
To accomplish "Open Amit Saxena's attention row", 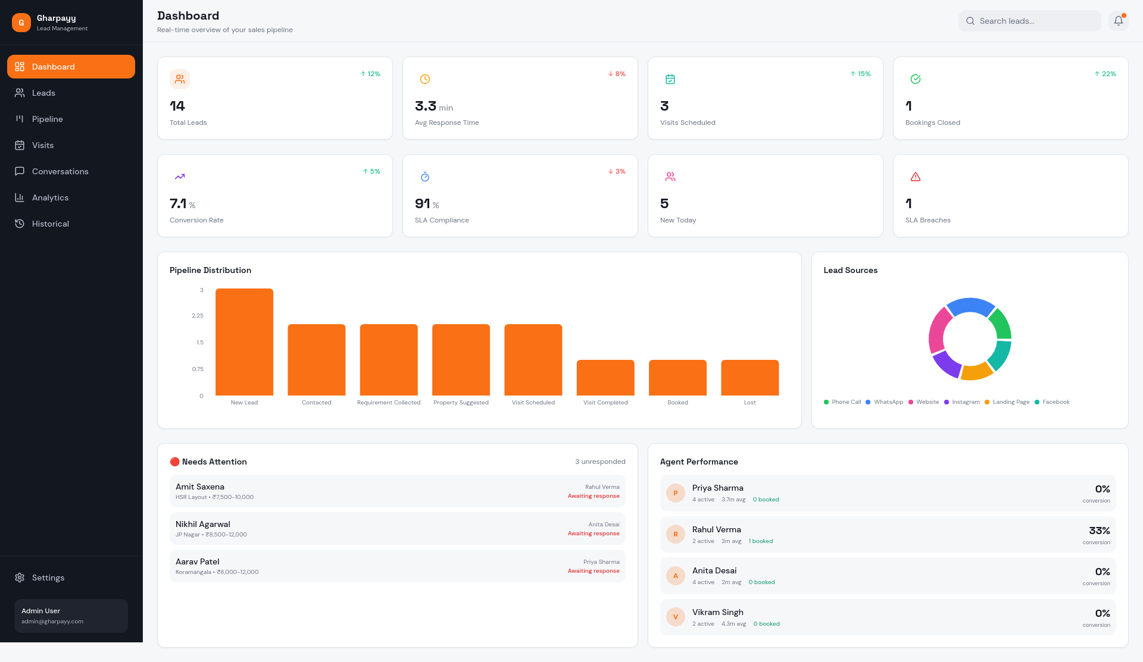I will 398,491.
